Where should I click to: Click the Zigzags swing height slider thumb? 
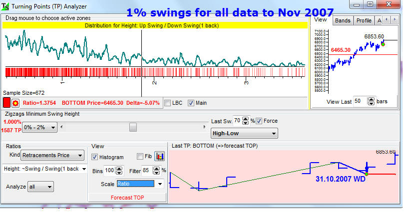(133, 127)
